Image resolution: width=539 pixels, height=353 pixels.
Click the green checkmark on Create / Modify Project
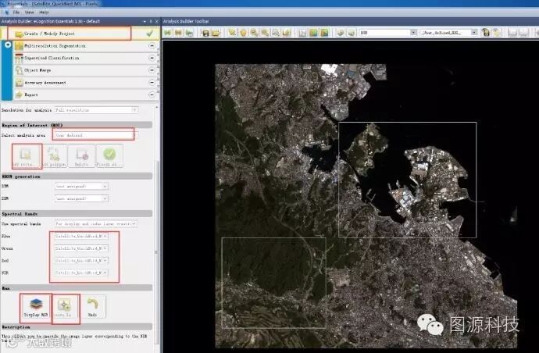[x=149, y=34]
